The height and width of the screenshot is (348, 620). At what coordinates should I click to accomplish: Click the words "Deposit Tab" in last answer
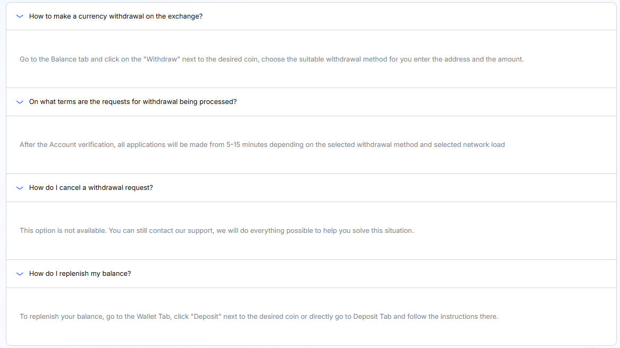372,317
